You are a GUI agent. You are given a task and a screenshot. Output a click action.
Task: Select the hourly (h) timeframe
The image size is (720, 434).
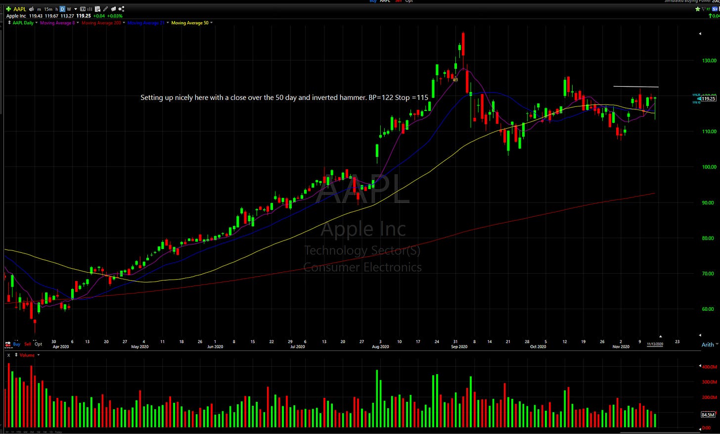[56, 9]
